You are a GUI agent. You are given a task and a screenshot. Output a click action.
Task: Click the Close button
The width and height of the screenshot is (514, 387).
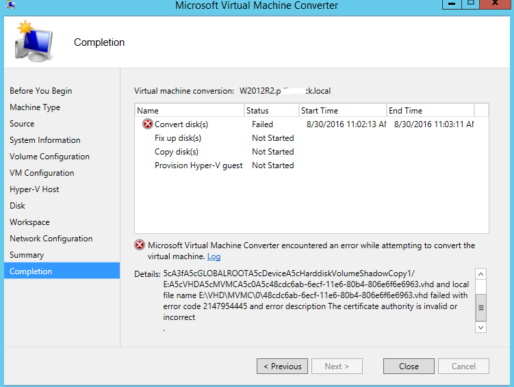click(409, 366)
